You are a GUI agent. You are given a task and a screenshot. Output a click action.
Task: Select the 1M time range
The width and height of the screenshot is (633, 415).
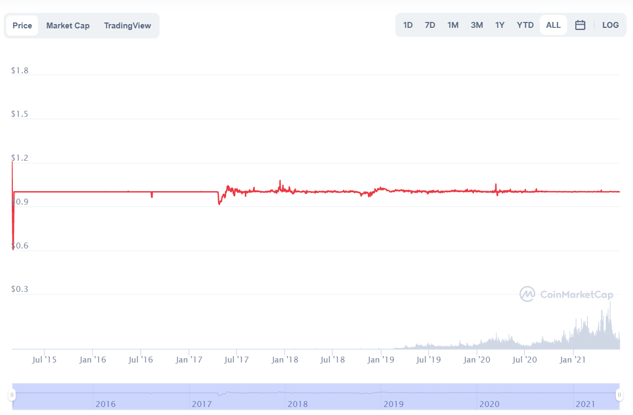pyautogui.click(x=453, y=25)
